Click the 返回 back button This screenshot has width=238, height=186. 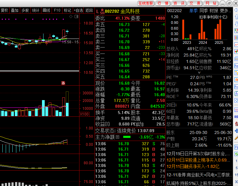click(x=89, y=10)
